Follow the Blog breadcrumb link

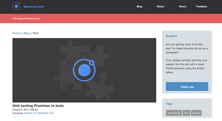26,33
